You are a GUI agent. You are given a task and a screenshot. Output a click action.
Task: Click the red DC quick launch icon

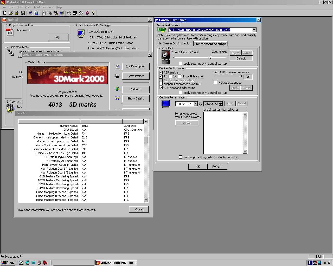coord(45,263)
